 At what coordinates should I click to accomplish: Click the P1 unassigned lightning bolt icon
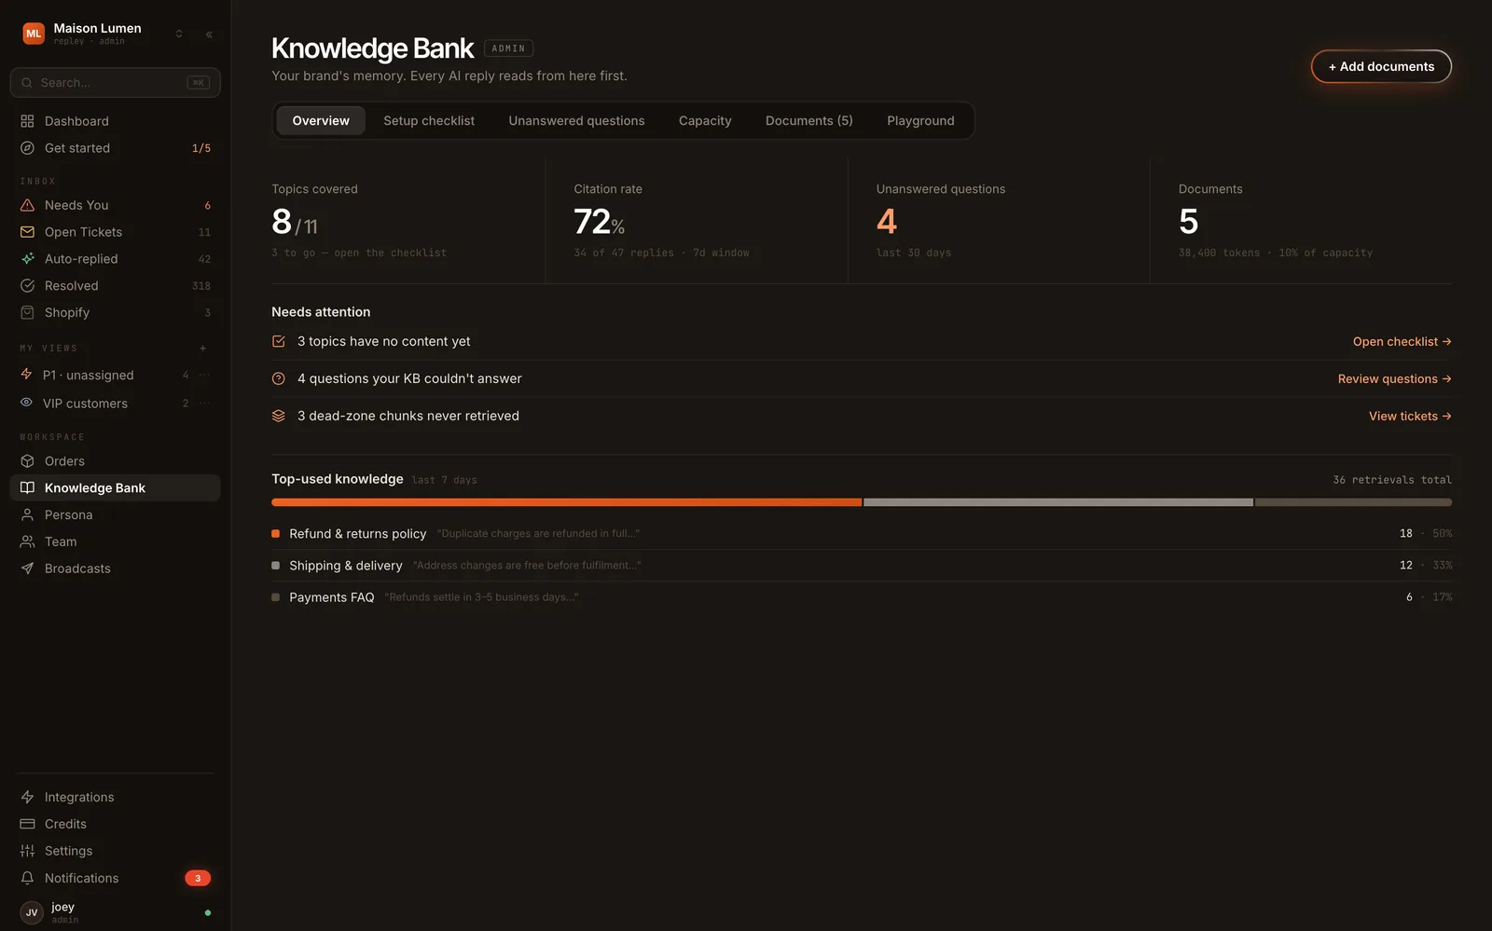click(26, 375)
